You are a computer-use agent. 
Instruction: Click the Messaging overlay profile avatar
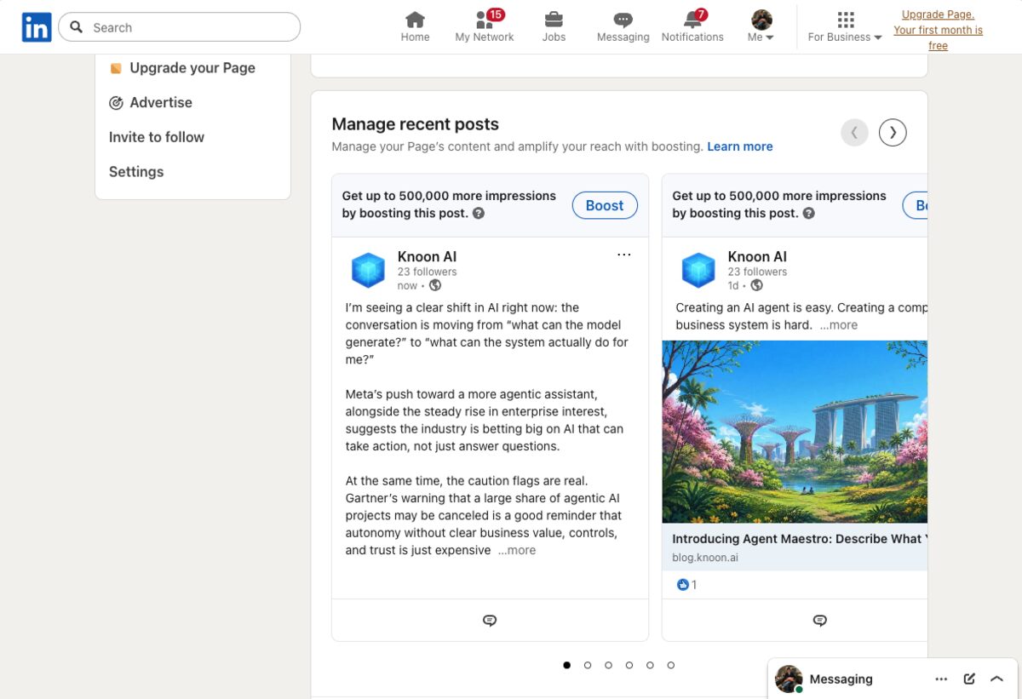[789, 679]
